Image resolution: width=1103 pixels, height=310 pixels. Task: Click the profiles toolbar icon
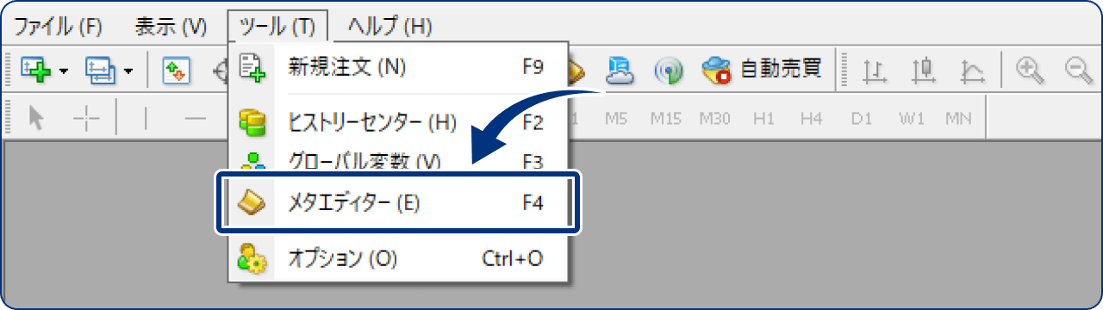pos(100,70)
